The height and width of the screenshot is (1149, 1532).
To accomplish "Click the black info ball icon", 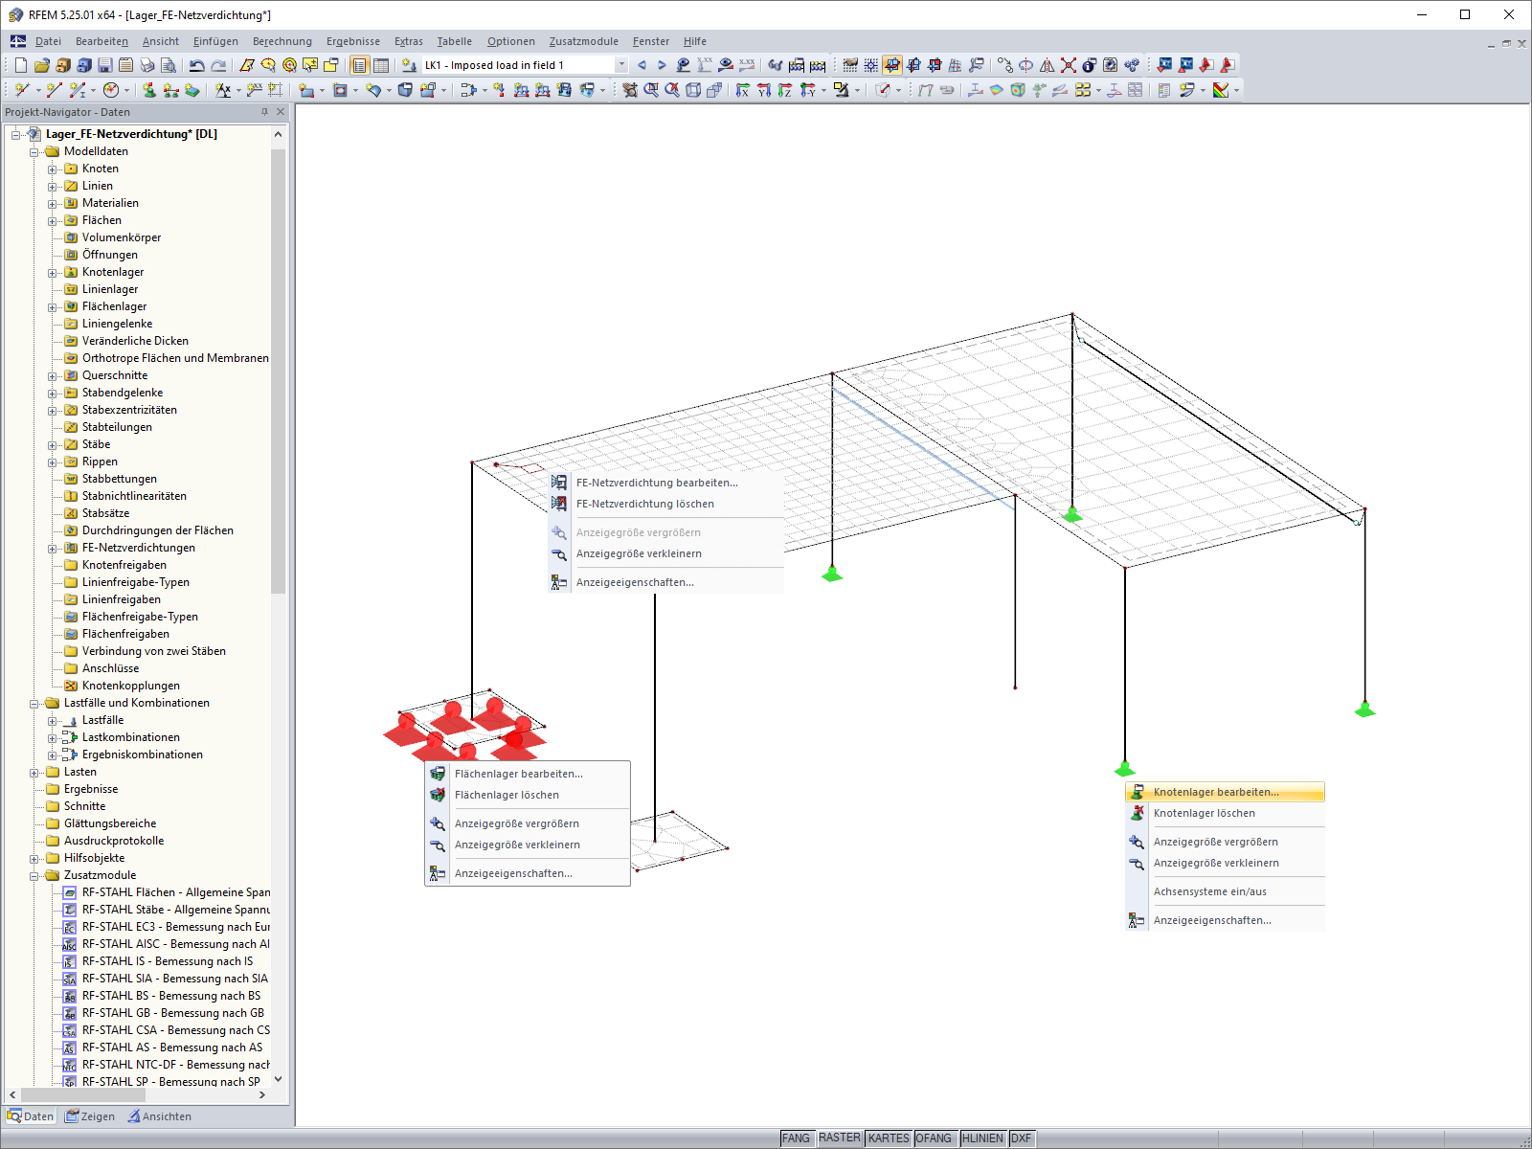I will (x=1089, y=65).
